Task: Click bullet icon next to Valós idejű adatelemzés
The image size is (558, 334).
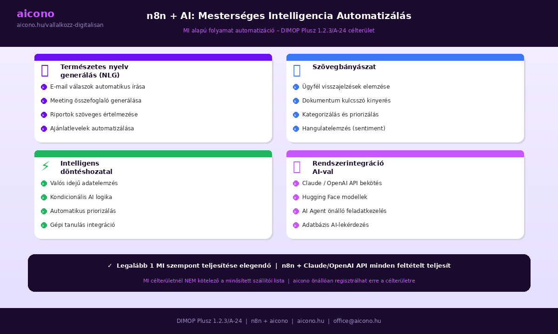Action: click(x=44, y=183)
